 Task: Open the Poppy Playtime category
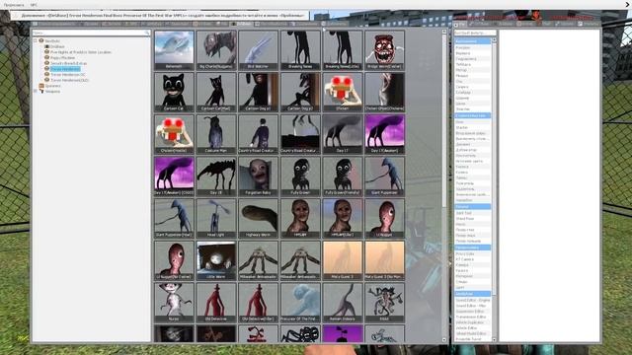coord(62,58)
